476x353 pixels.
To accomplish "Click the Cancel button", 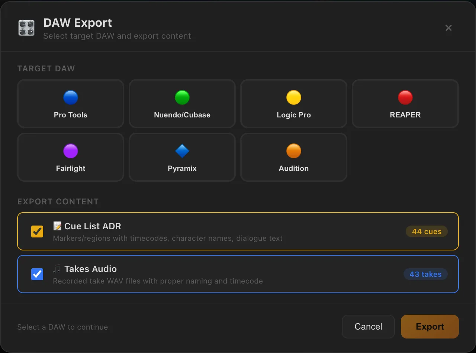I will [368, 327].
